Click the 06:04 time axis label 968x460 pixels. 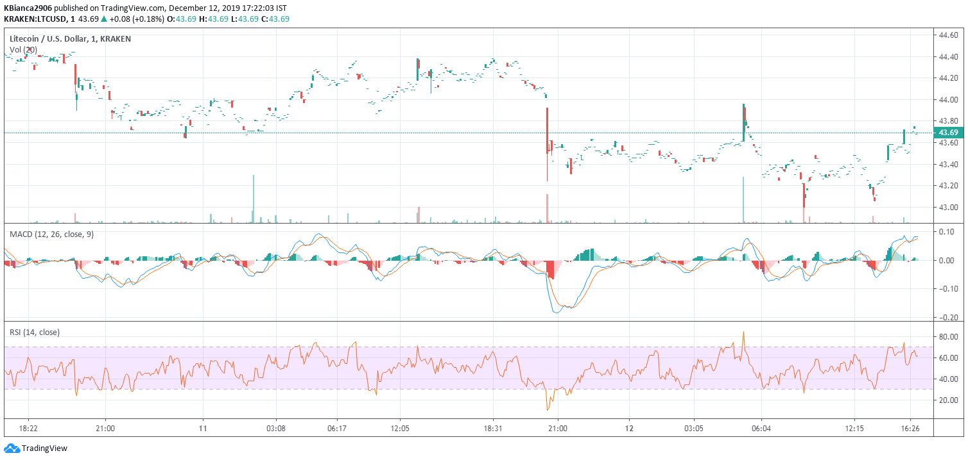[762, 428]
